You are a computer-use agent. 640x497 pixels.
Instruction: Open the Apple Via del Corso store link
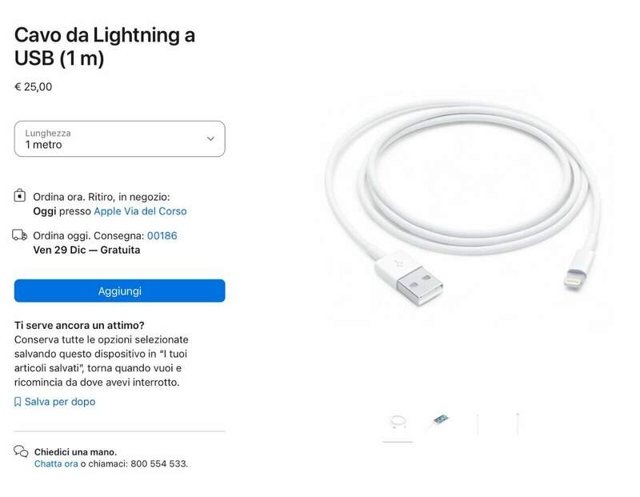pos(140,211)
